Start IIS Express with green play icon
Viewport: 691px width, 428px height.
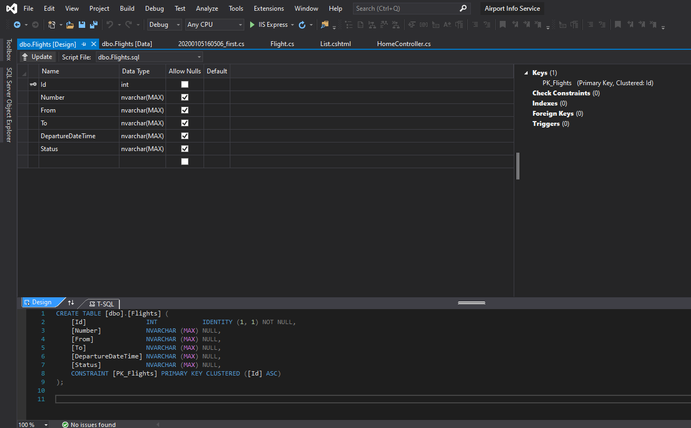coord(252,25)
